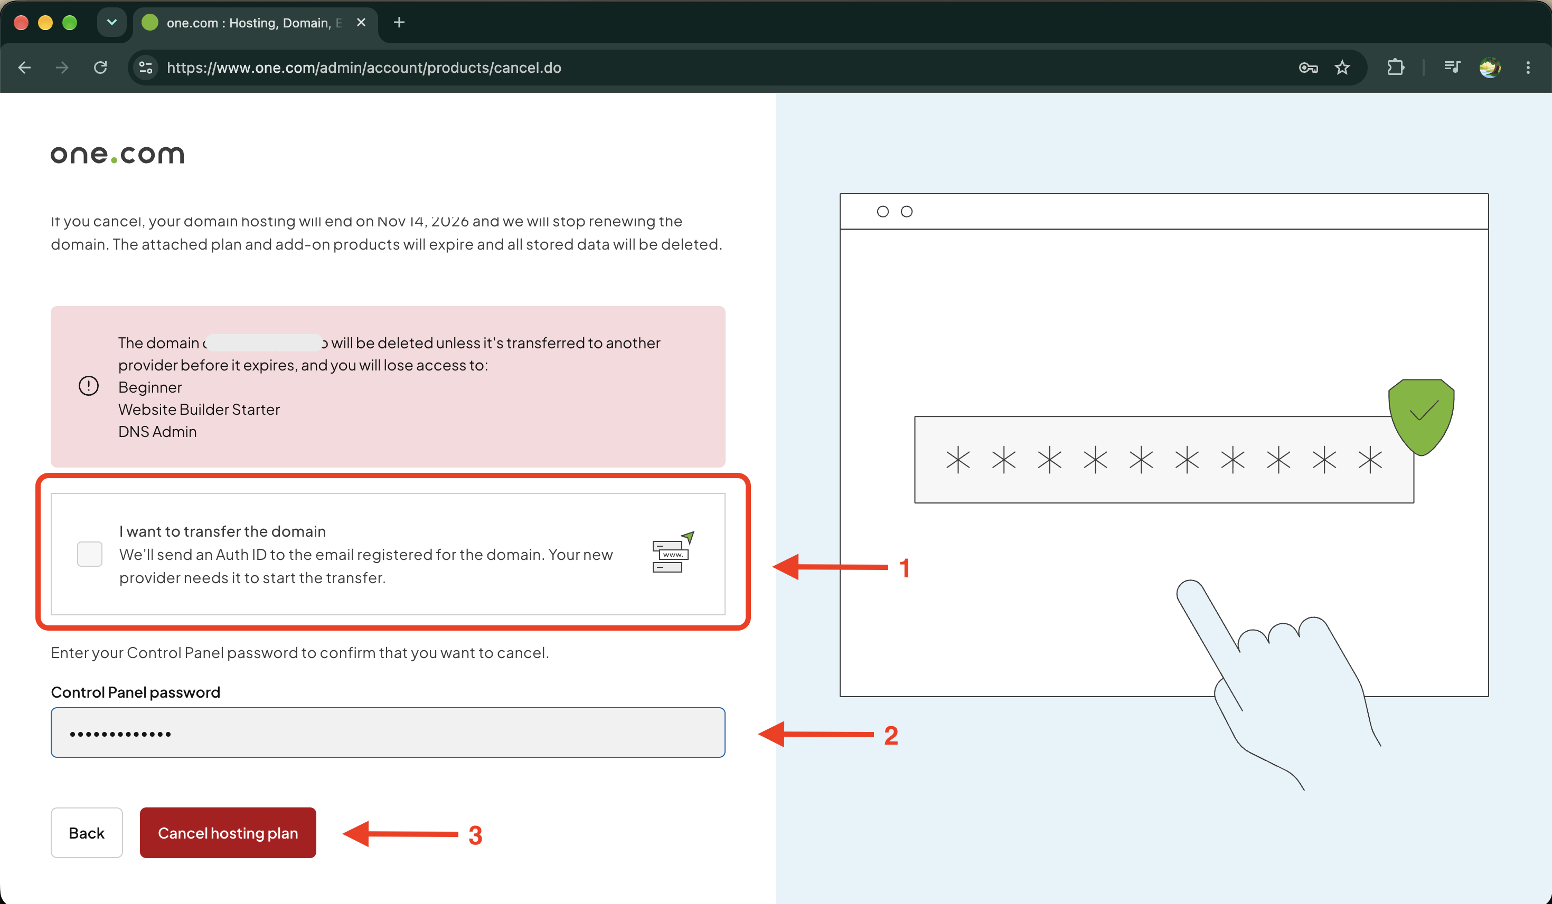Open the Chrome three-dot menu
1552x904 pixels.
[1528, 68]
